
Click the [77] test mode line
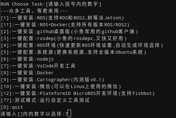tap(45, 100)
